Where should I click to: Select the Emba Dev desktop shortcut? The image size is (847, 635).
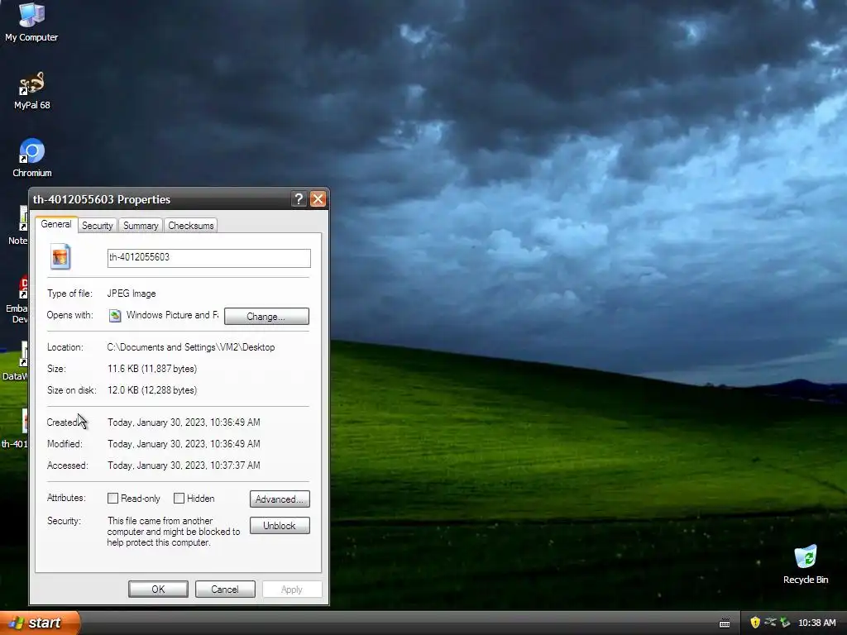tap(18, 299)
